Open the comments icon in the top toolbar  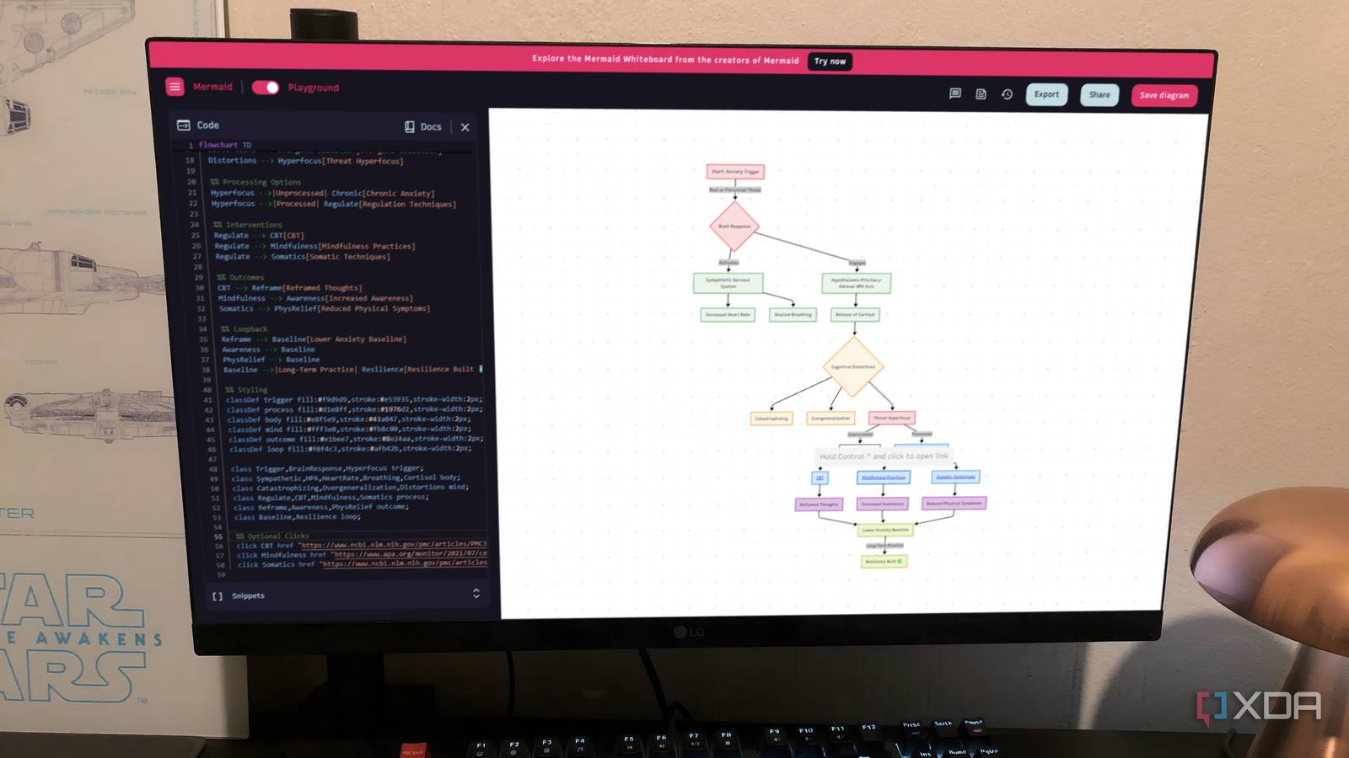pyautogui.click(x=955, y=94)
